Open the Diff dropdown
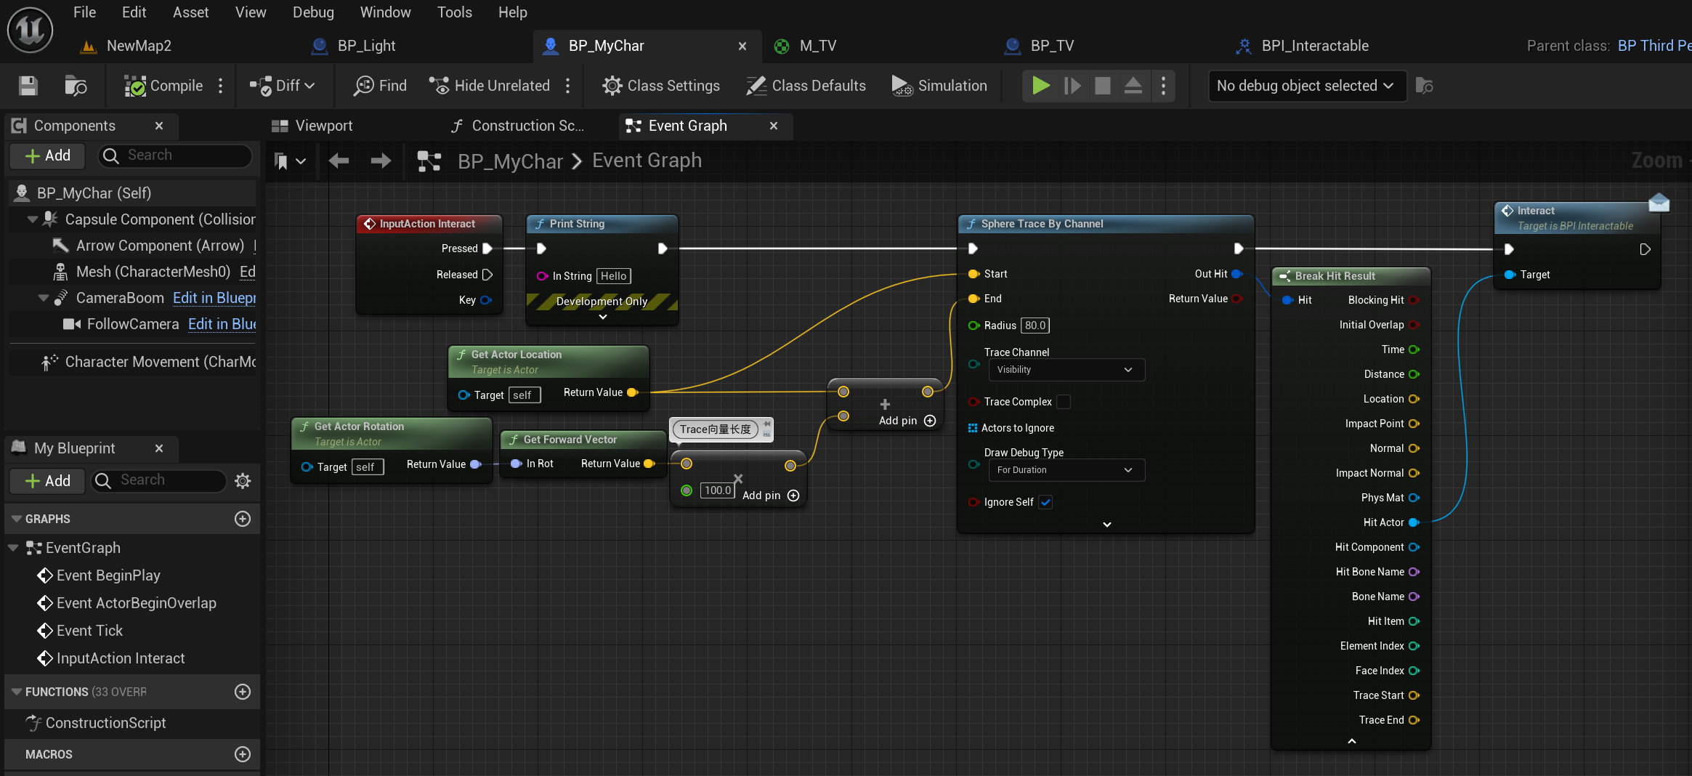 283,86
